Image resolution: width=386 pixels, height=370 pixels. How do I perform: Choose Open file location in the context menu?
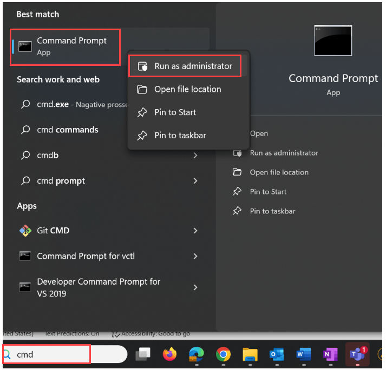(187, 89)
